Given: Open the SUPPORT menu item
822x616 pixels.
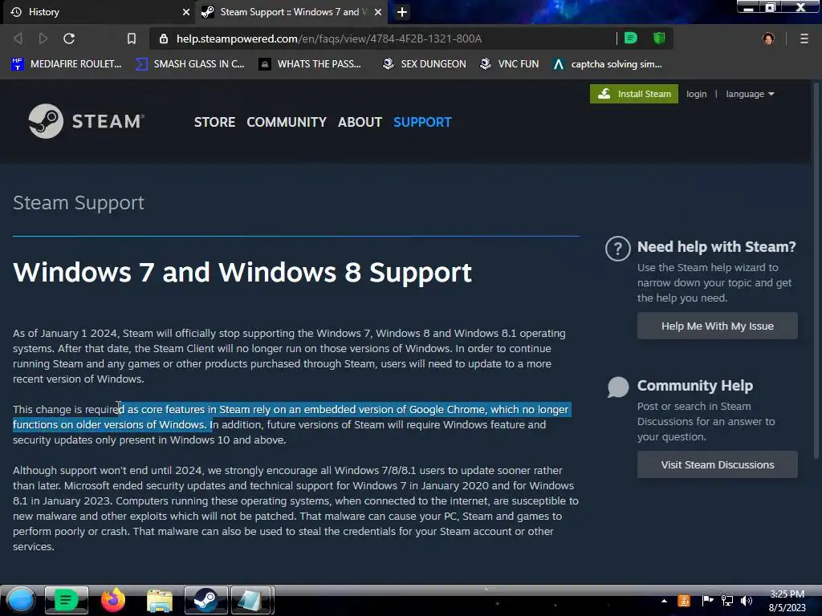Looking at the screenshot, I should (422, 122).
